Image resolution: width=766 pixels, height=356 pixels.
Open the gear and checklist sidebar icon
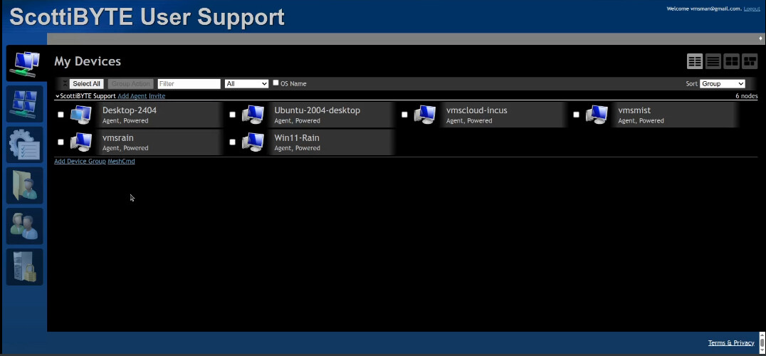pyautogui.click(x=25, y=145)
